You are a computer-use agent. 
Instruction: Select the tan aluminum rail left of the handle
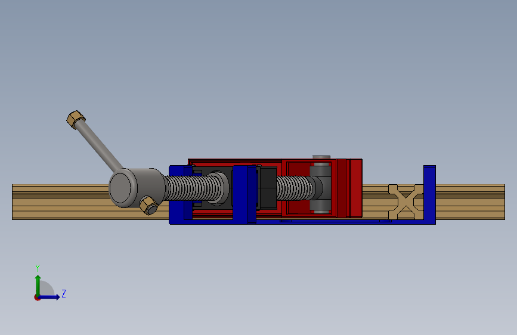point(60,202)
